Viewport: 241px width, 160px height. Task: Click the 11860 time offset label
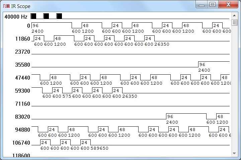click(x=22, y=39)
